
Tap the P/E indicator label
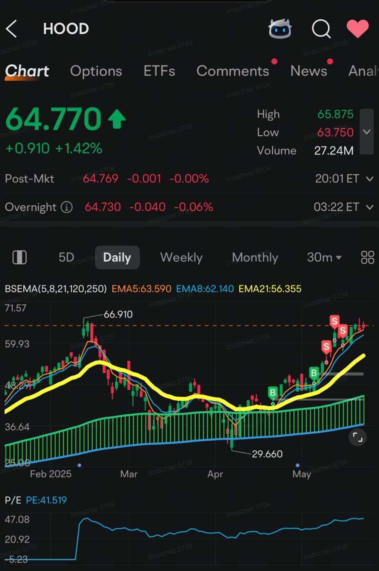point(13,500)
